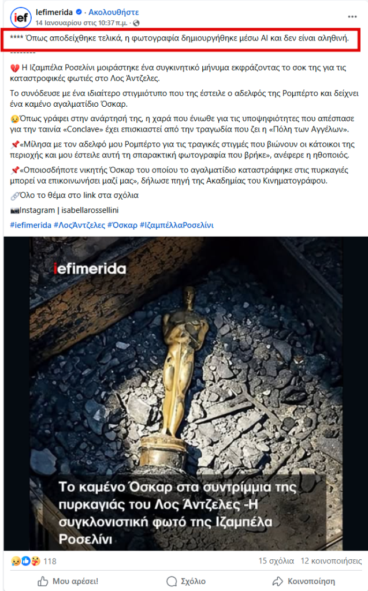Click the thumbs-up Like icon

tap(43, 581)
